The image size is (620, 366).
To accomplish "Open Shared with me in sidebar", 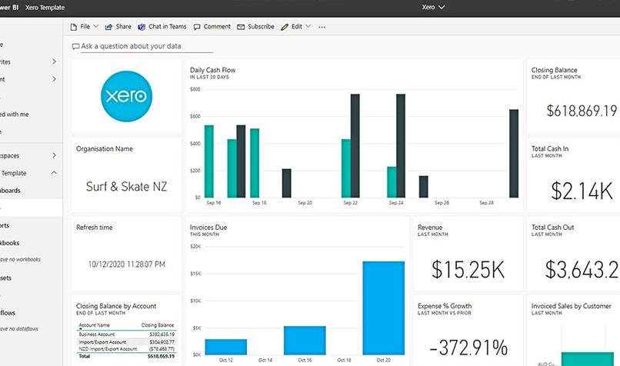I will [x=15, y=115].
